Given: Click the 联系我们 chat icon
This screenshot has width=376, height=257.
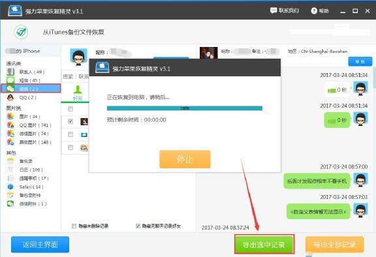Looking at the screenshot, I should [x=274, y=10].
